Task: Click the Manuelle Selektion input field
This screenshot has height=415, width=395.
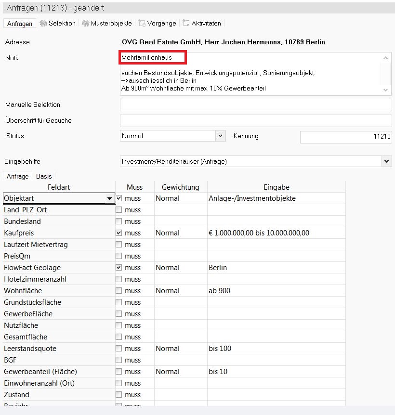Action: coord(256,105)
